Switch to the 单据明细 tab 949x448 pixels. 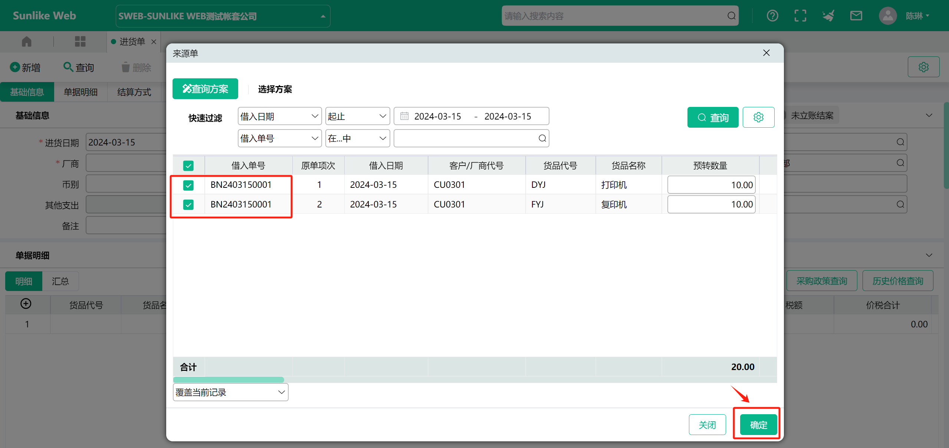point(81,92)
